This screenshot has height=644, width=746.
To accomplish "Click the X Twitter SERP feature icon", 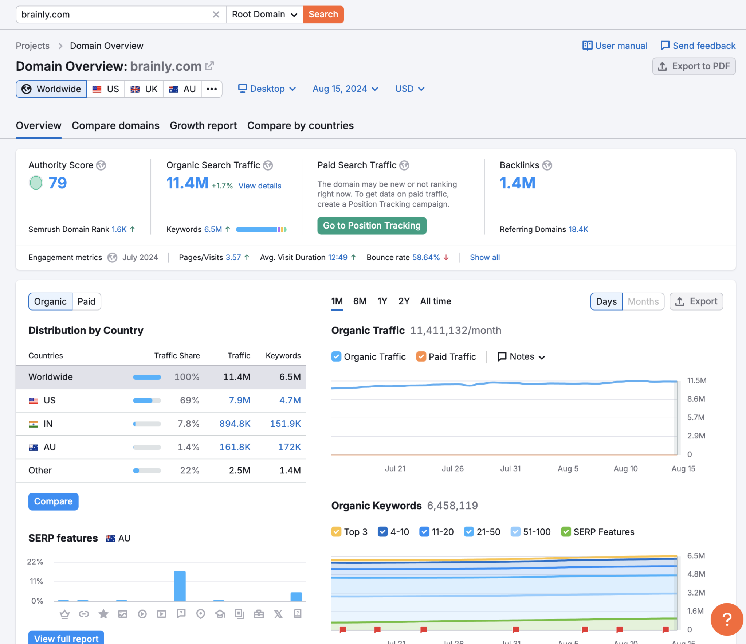I will click(x=278, y=614).
